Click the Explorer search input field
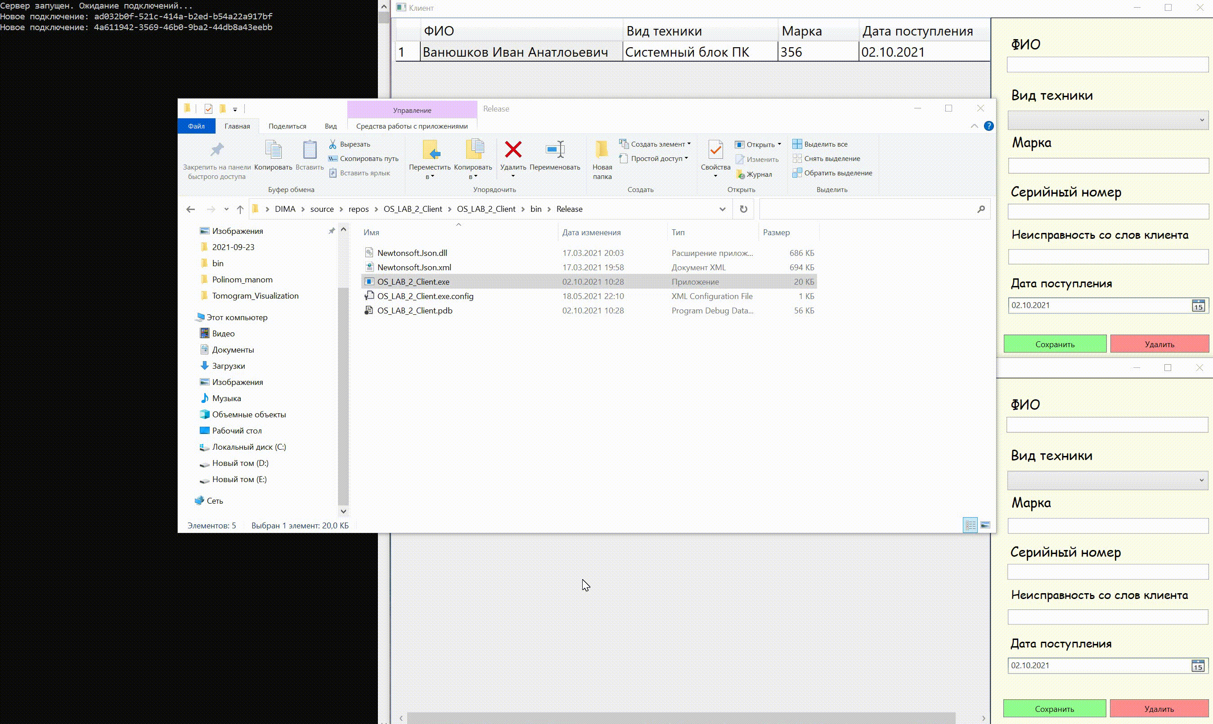This screenshot has width=1213, height=724. pyautogui.click(x=867, y=209)
